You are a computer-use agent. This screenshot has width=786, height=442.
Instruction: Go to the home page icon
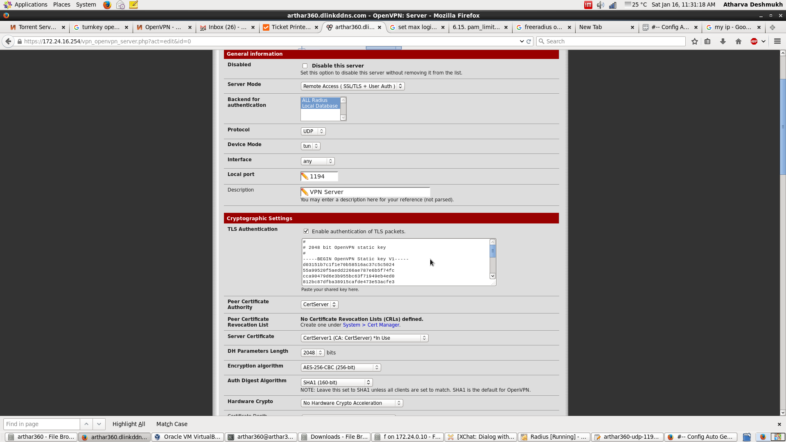pos(739,41)
